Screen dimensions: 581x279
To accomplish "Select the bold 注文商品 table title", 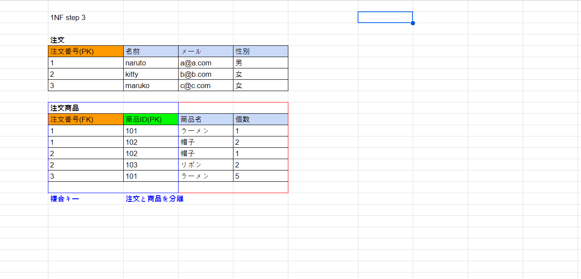I will (x=86, y=108).
